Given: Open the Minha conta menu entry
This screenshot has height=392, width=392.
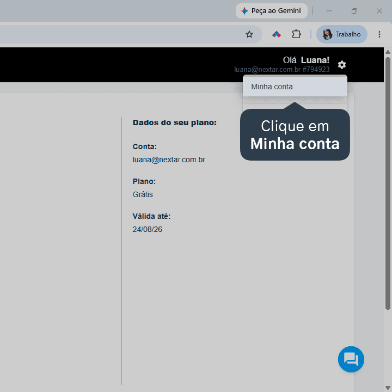Looking at the screenshot, I should tap(295, 87).
